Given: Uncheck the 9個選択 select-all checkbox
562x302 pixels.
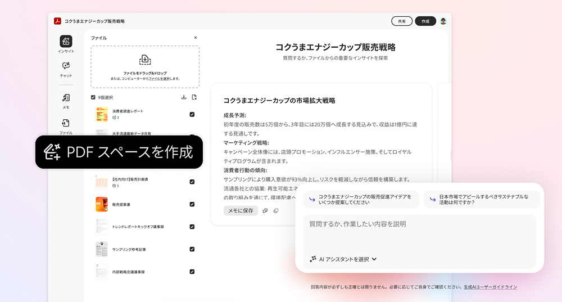Looking at the screenshot, I should tap(93, 97).
